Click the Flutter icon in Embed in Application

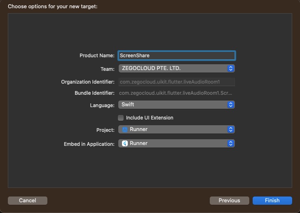click(125, 143)
